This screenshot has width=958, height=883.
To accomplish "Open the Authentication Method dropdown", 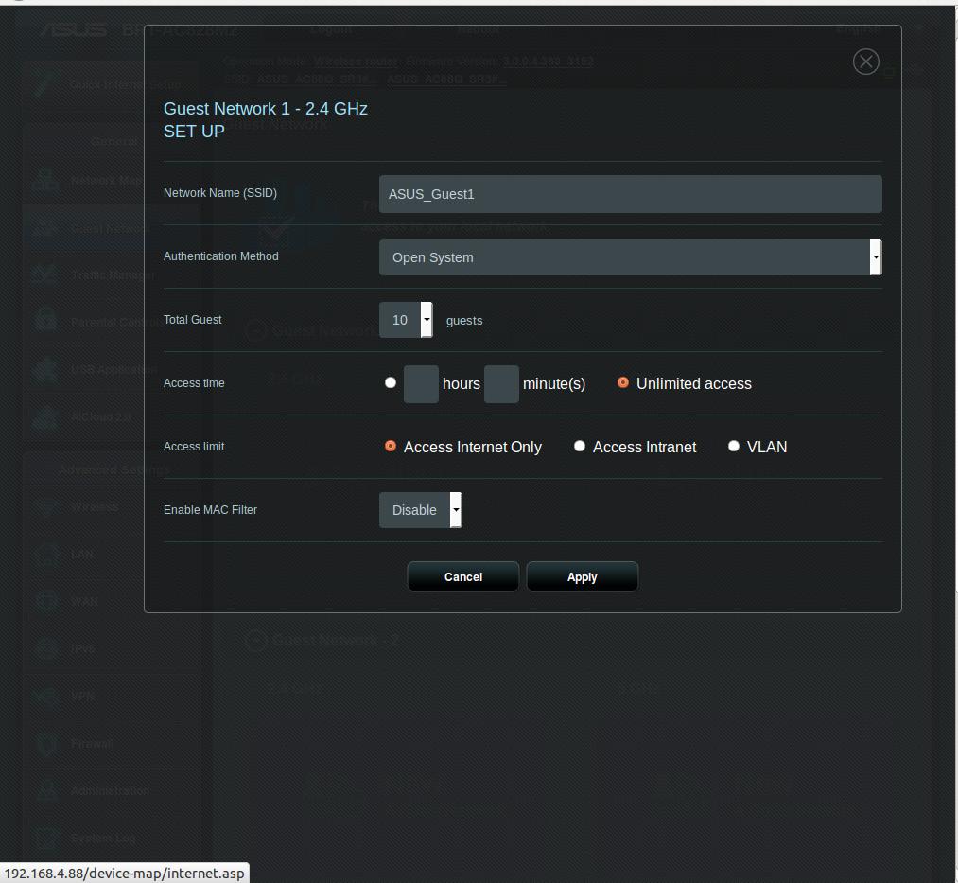I will pos(630,257).
